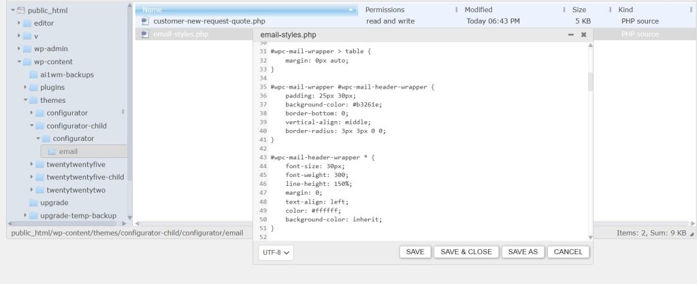Screen dimensions: 697x284
Task: Collapse the configurator-child folder arrow
Action: click(x=31, y=126)
